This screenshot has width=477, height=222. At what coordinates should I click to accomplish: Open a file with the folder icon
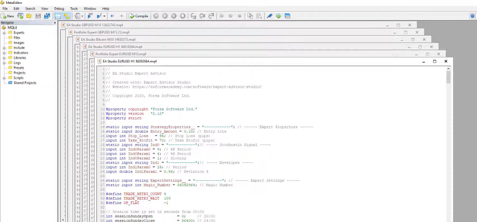(29, 16)
